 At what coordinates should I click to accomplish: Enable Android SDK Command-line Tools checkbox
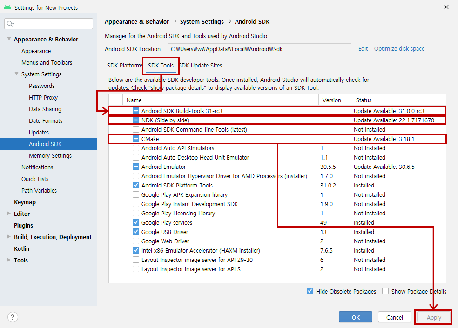(x=136, y=129)
